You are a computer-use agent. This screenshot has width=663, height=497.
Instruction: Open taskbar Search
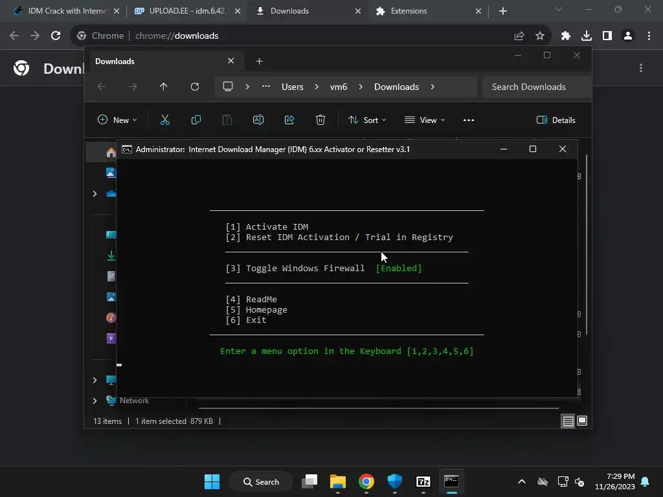click(261, 481)
